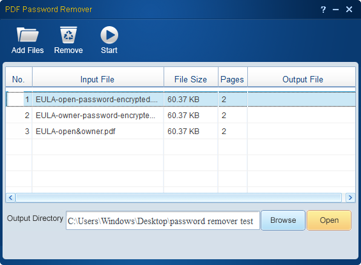Select the EULA-open-password-encrypted file row

[x=180, y=100]
